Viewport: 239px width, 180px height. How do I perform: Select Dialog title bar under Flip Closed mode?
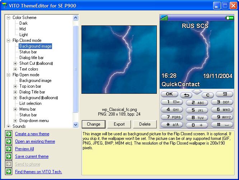click(31, 58)
